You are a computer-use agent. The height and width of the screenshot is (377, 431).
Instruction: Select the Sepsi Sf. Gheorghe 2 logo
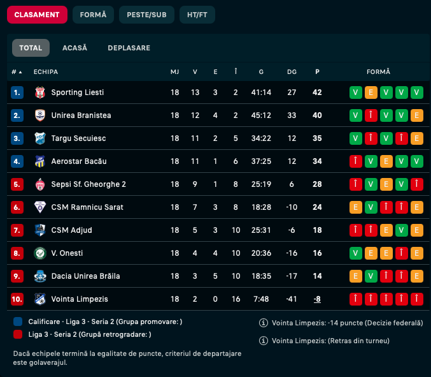tap(40, 184)
